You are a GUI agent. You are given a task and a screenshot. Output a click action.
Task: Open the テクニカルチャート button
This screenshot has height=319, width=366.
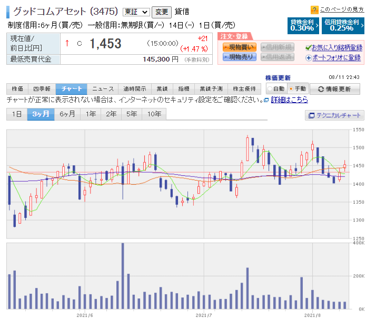pyautogui.click(x=334, y=115)
